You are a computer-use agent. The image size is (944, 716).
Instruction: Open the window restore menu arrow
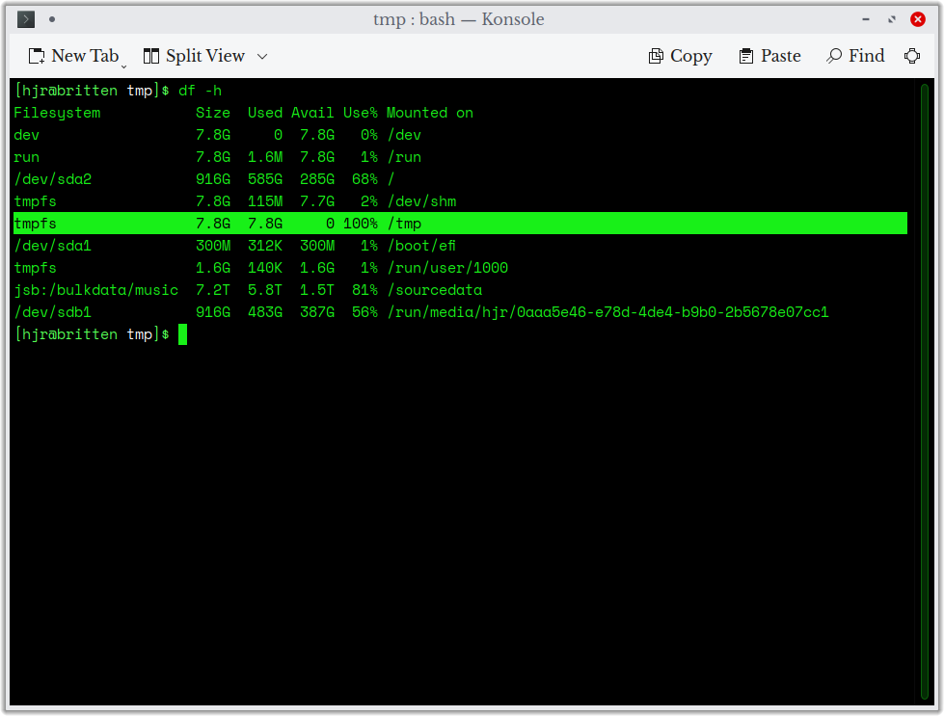[x=890, y=18]
